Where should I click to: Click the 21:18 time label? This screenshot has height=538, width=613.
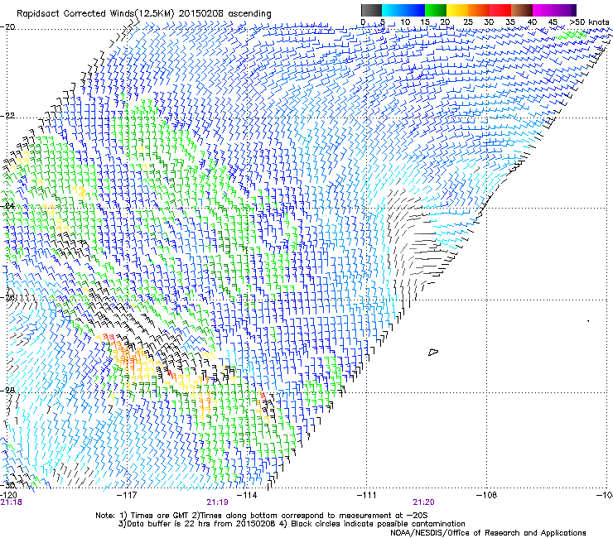tap(12, 502)
